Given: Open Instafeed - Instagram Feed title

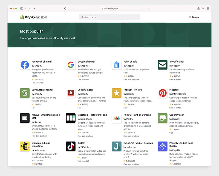Looking at the screenshot, I should [92, 115].
